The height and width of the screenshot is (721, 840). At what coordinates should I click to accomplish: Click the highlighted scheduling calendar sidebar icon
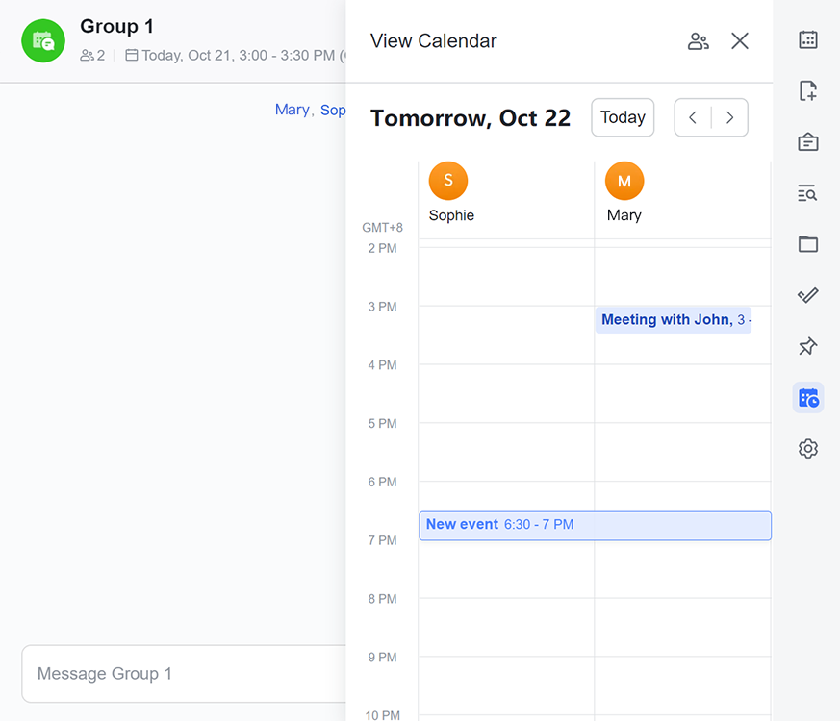pyautogui.click(x=808, y=397)
